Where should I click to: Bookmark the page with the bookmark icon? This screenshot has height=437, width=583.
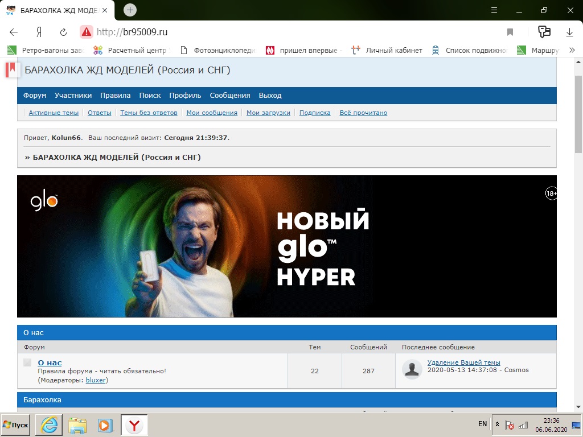point(510,32)
